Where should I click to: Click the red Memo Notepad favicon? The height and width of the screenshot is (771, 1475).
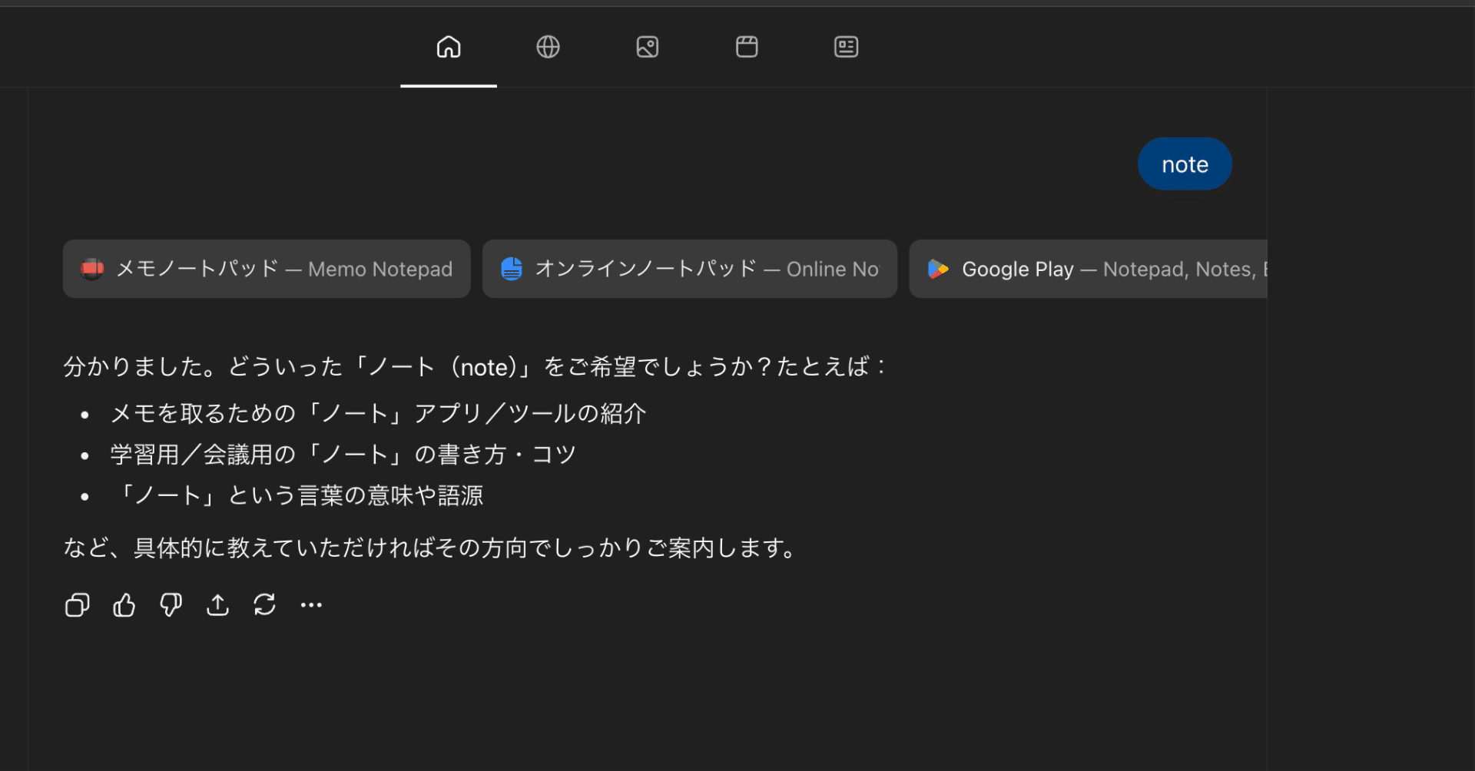[91, 269]
